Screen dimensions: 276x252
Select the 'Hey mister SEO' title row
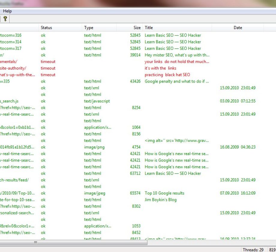pyautogui.click(x=177, y=55)
